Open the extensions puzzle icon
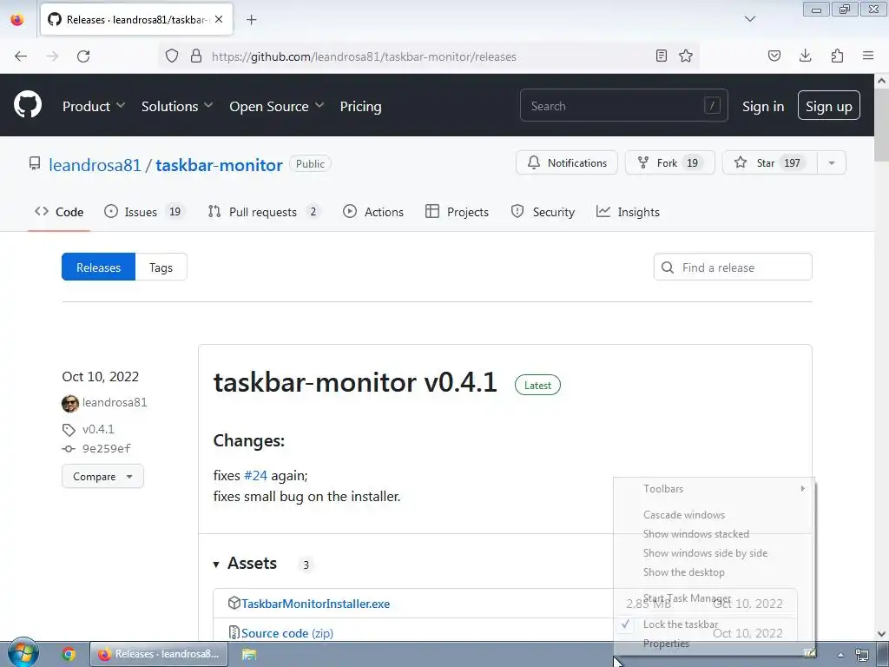889x667 pixels. (x=837, y=56)
